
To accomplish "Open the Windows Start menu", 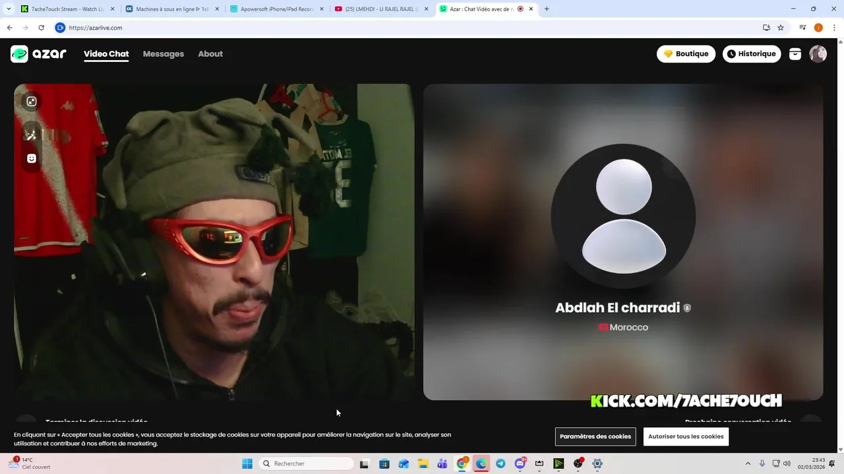I will pyautogui.click(x=247, y=463).
